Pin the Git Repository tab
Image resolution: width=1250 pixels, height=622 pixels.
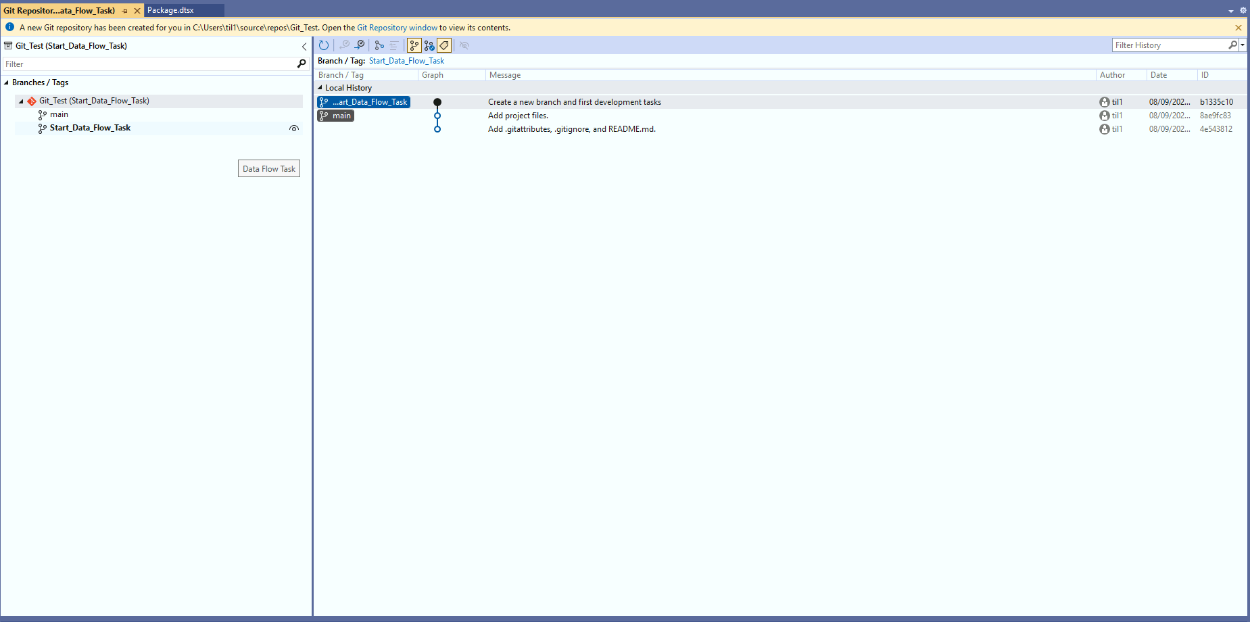tap(125, 11)
